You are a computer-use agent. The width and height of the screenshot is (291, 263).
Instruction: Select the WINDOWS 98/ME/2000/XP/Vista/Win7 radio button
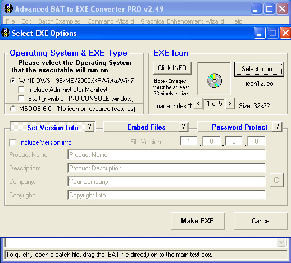tap(13, 81)
